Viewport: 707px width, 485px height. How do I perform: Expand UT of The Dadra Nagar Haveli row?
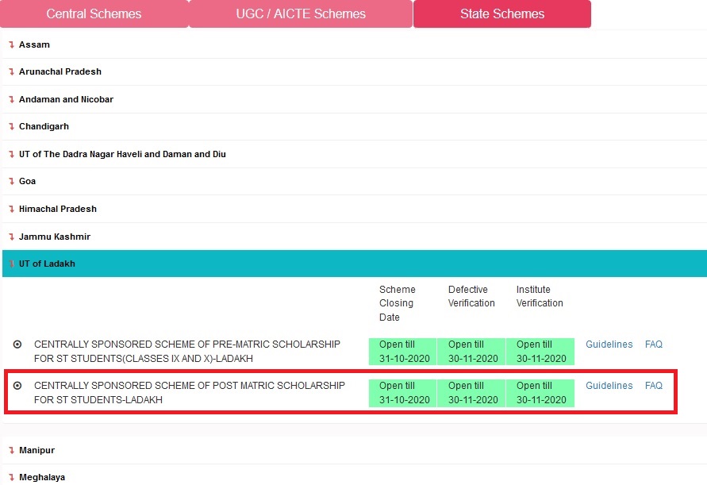122,154
